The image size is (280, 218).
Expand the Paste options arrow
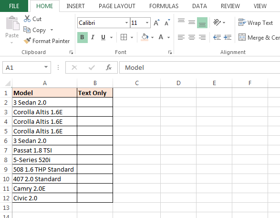(x=12, y=43)
